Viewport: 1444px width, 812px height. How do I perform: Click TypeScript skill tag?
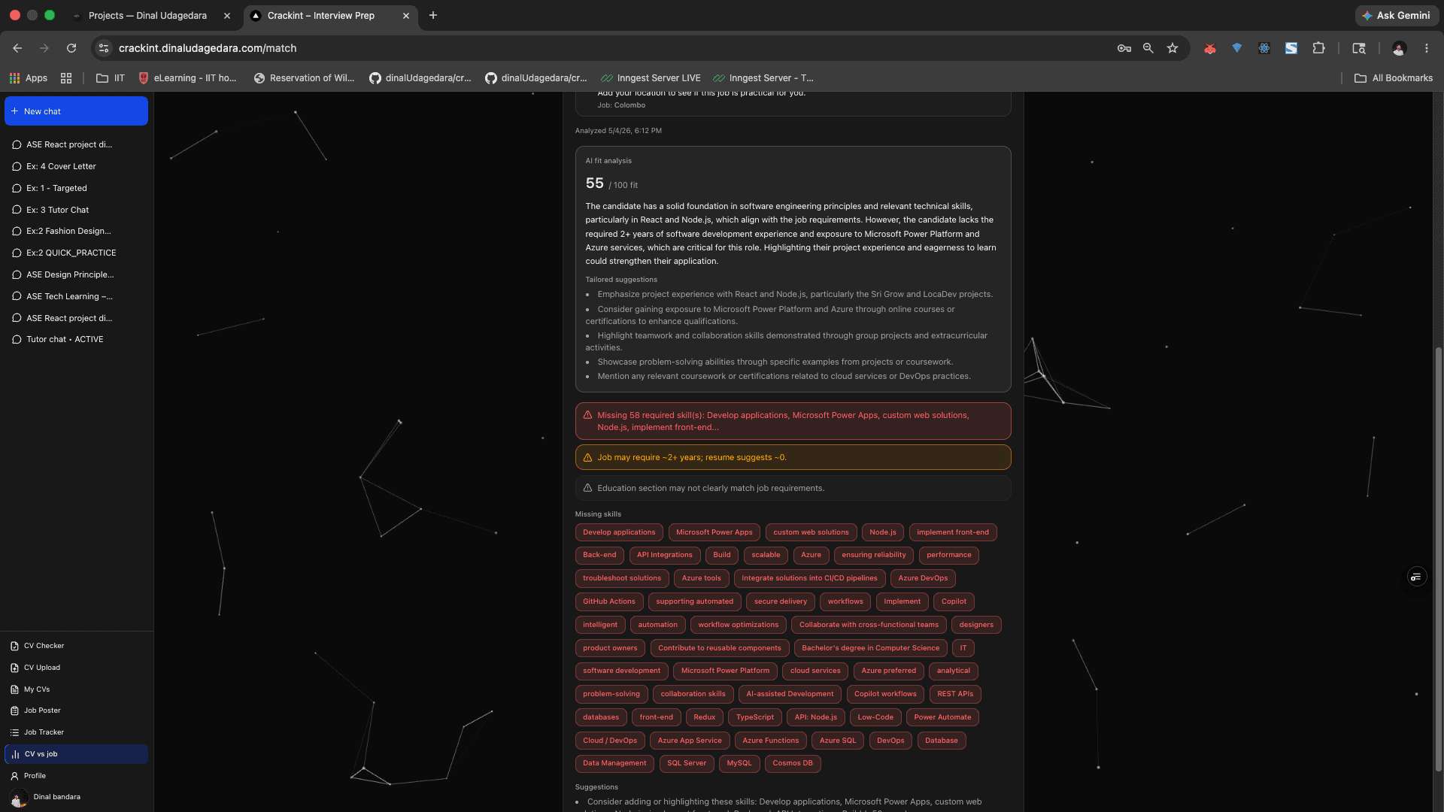coord(754,717)
